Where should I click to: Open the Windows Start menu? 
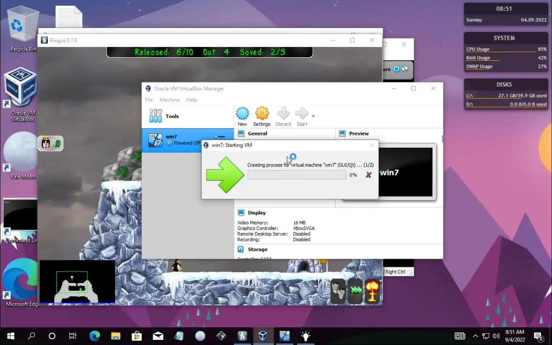pos(10,336)
